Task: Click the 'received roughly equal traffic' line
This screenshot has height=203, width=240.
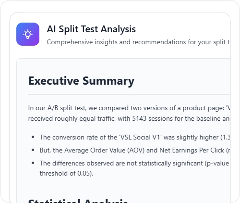Action: (x=129, y=119)
